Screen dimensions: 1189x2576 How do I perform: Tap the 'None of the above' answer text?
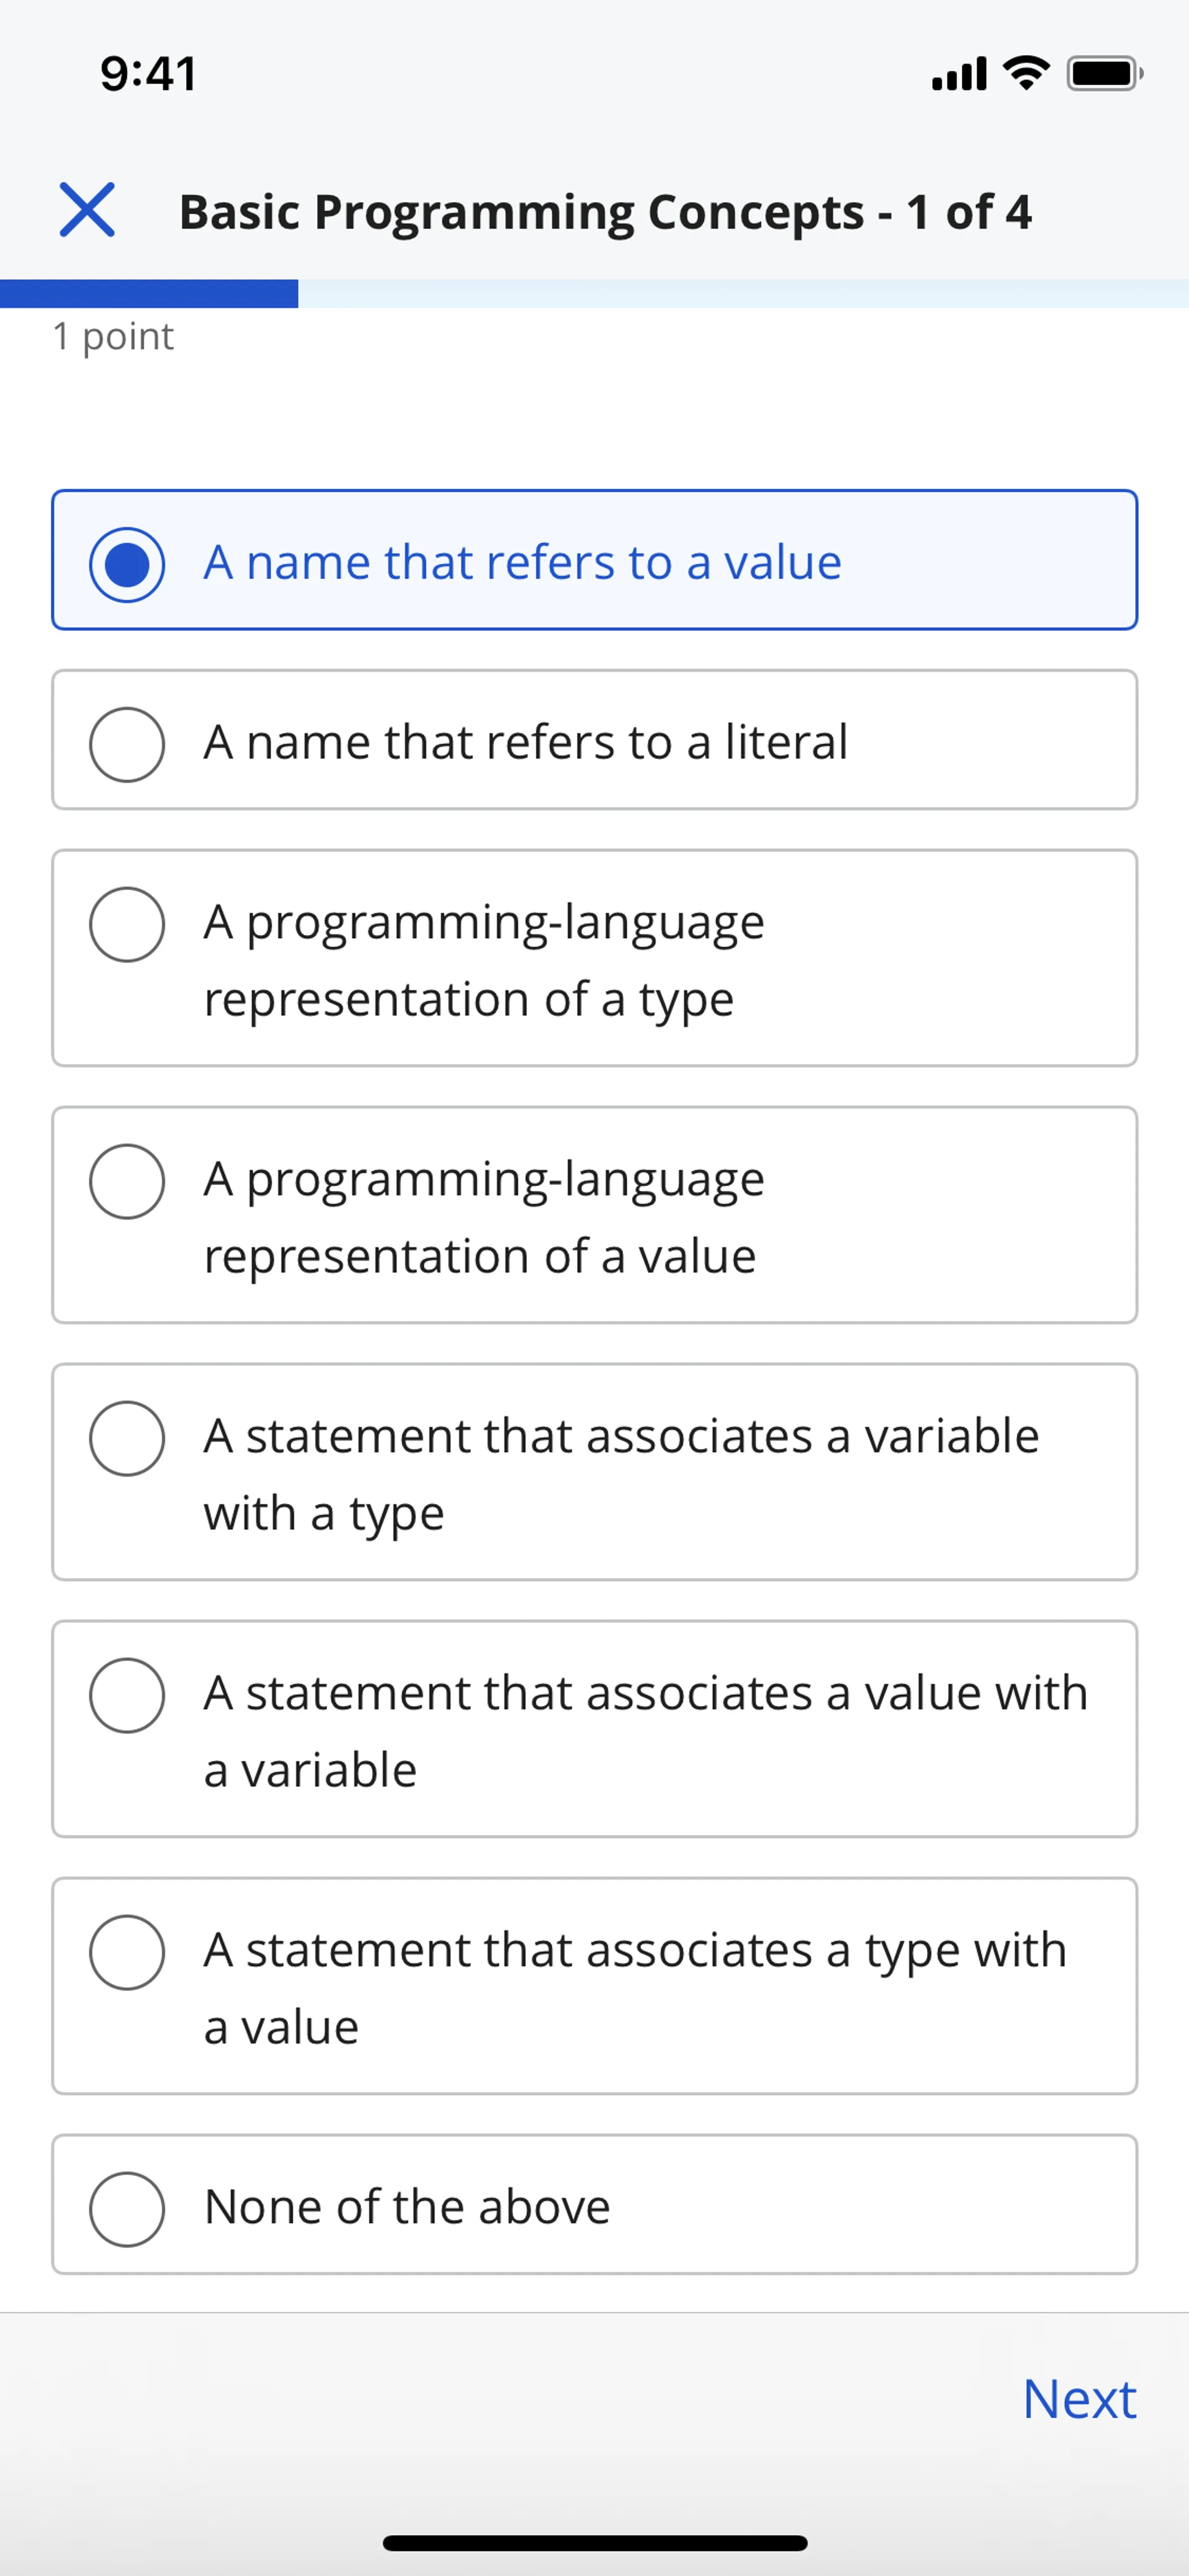tap(407, 2207)
